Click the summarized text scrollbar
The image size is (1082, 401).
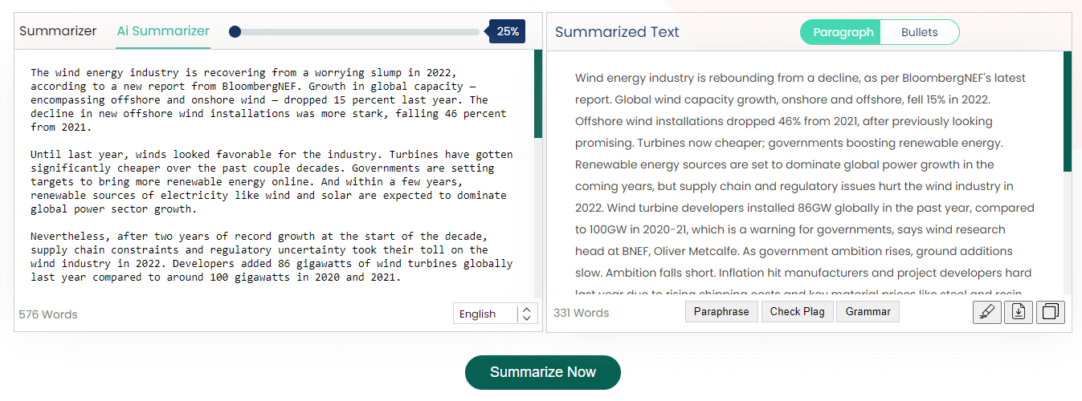coord(1067,112)
